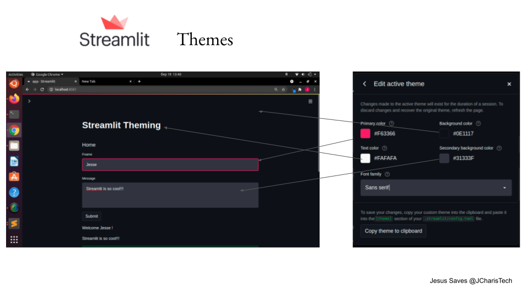Click the #F63366 hex value
Image resolution: width=529 pixels, height=297 pixels.
(x=385, y=134)
